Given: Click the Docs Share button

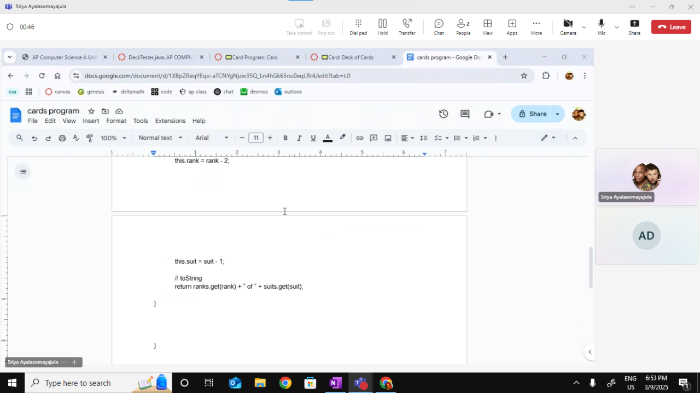Looking at the screenshot, I should (x=532, y=114).
